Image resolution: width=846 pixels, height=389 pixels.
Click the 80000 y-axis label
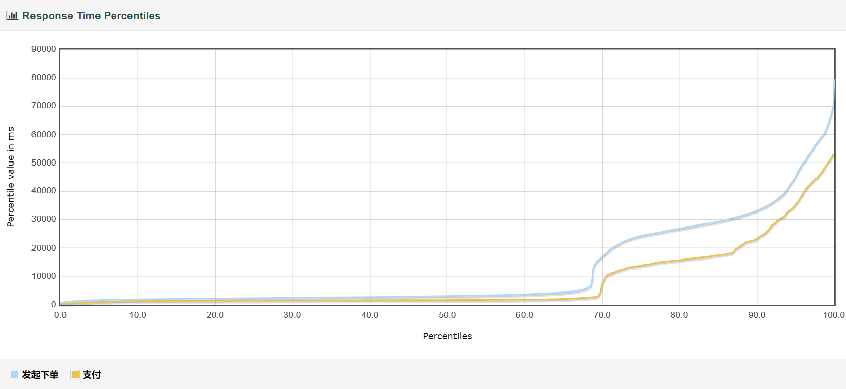pos(44,78)
